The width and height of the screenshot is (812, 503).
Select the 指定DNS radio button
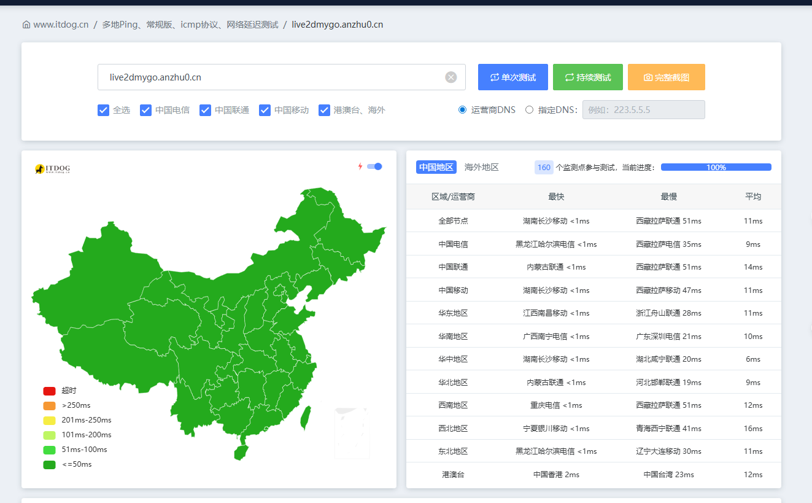tap(530, 110)
